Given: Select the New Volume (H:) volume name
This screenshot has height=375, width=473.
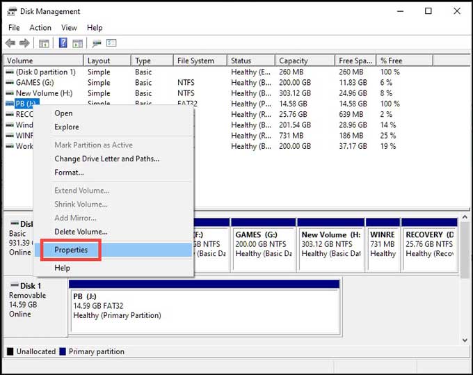Looking at the screenshot, I should coord(44,93).
